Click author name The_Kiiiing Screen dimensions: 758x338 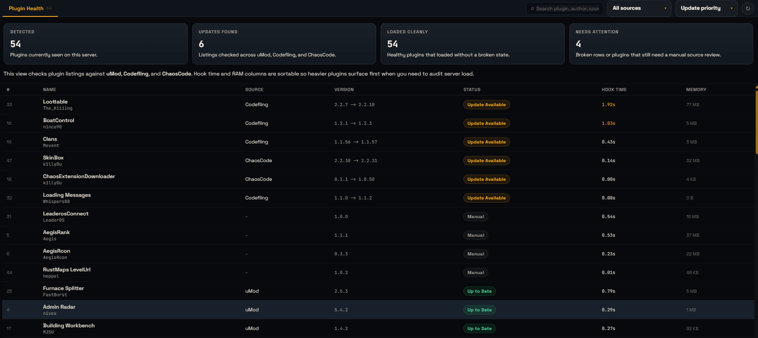(x=57, y=108)
